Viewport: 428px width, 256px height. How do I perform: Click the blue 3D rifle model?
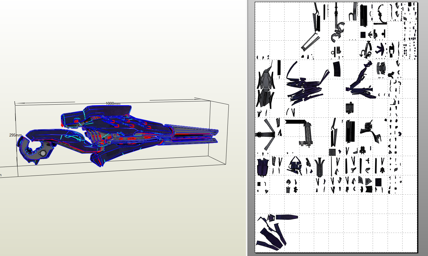tap(117, 136)
